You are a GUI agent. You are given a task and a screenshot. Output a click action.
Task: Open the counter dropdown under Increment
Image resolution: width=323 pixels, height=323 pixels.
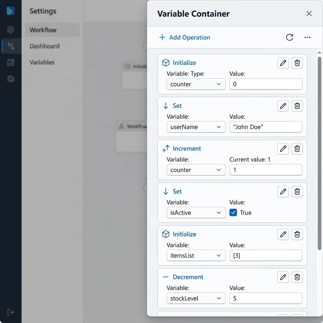(x=196, y=170)
